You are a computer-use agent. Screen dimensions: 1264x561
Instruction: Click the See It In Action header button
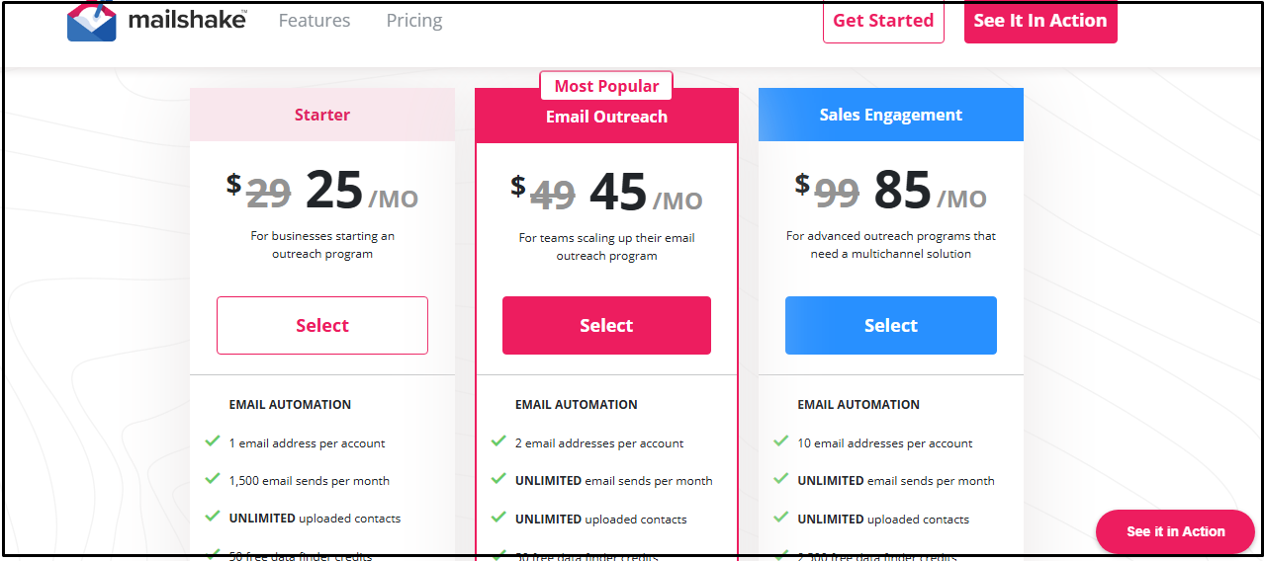1039,21
